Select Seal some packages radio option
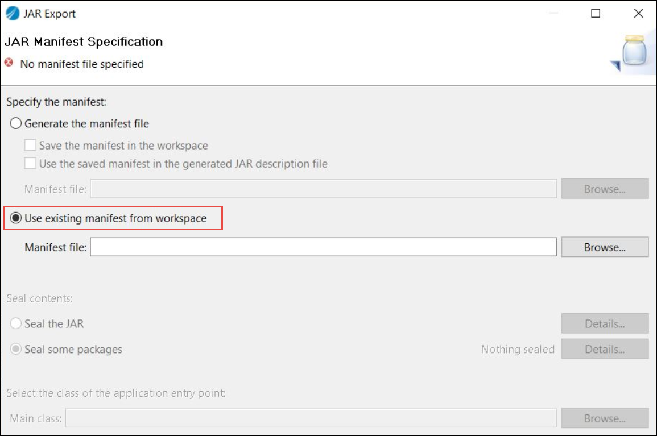This screenshot has width=657, height=436. coord(16,349)
